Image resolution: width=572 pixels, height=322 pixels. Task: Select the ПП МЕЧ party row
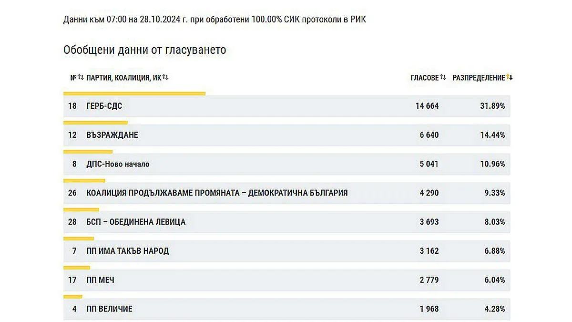[100, 280]
